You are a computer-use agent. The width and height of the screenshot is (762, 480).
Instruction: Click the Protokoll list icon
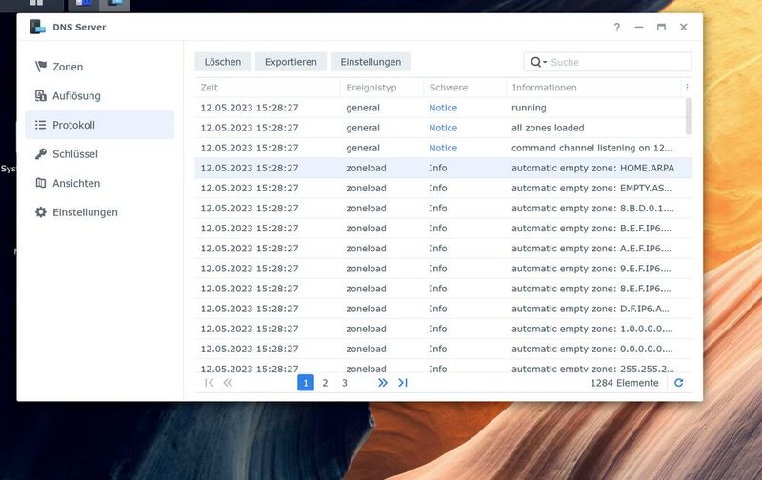point(41,125)
